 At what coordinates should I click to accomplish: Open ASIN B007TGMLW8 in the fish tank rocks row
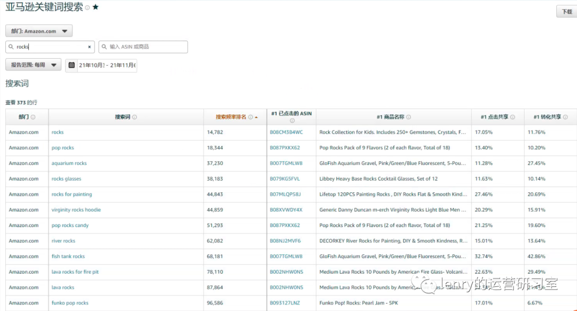tap(286, 256)
